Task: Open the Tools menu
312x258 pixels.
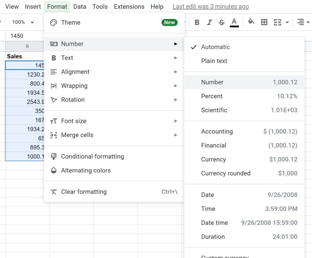Action: pos(100,6)
